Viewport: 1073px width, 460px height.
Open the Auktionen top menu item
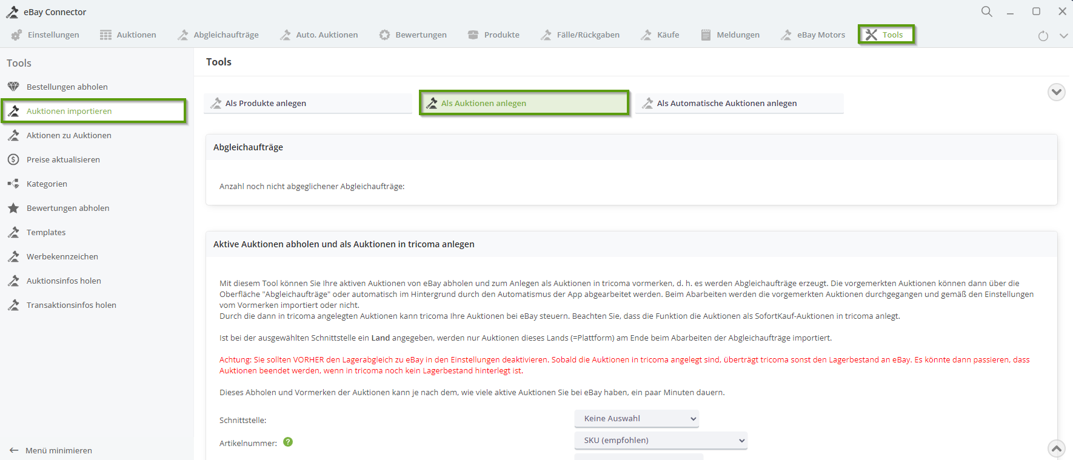coord(128,35)
